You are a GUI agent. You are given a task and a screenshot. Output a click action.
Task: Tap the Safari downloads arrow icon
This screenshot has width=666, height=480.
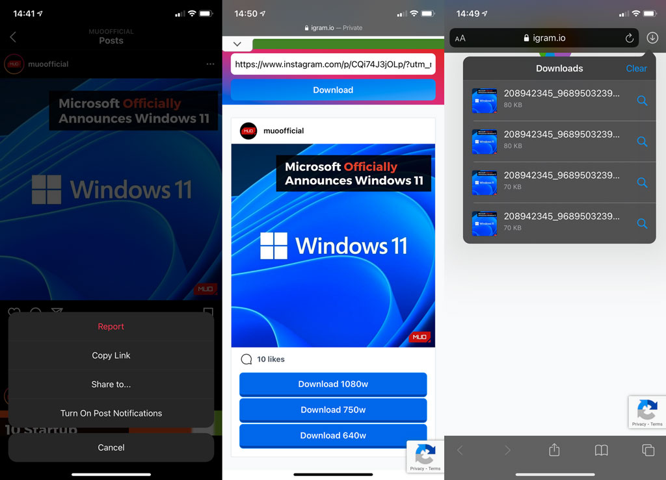coord(652,38)
